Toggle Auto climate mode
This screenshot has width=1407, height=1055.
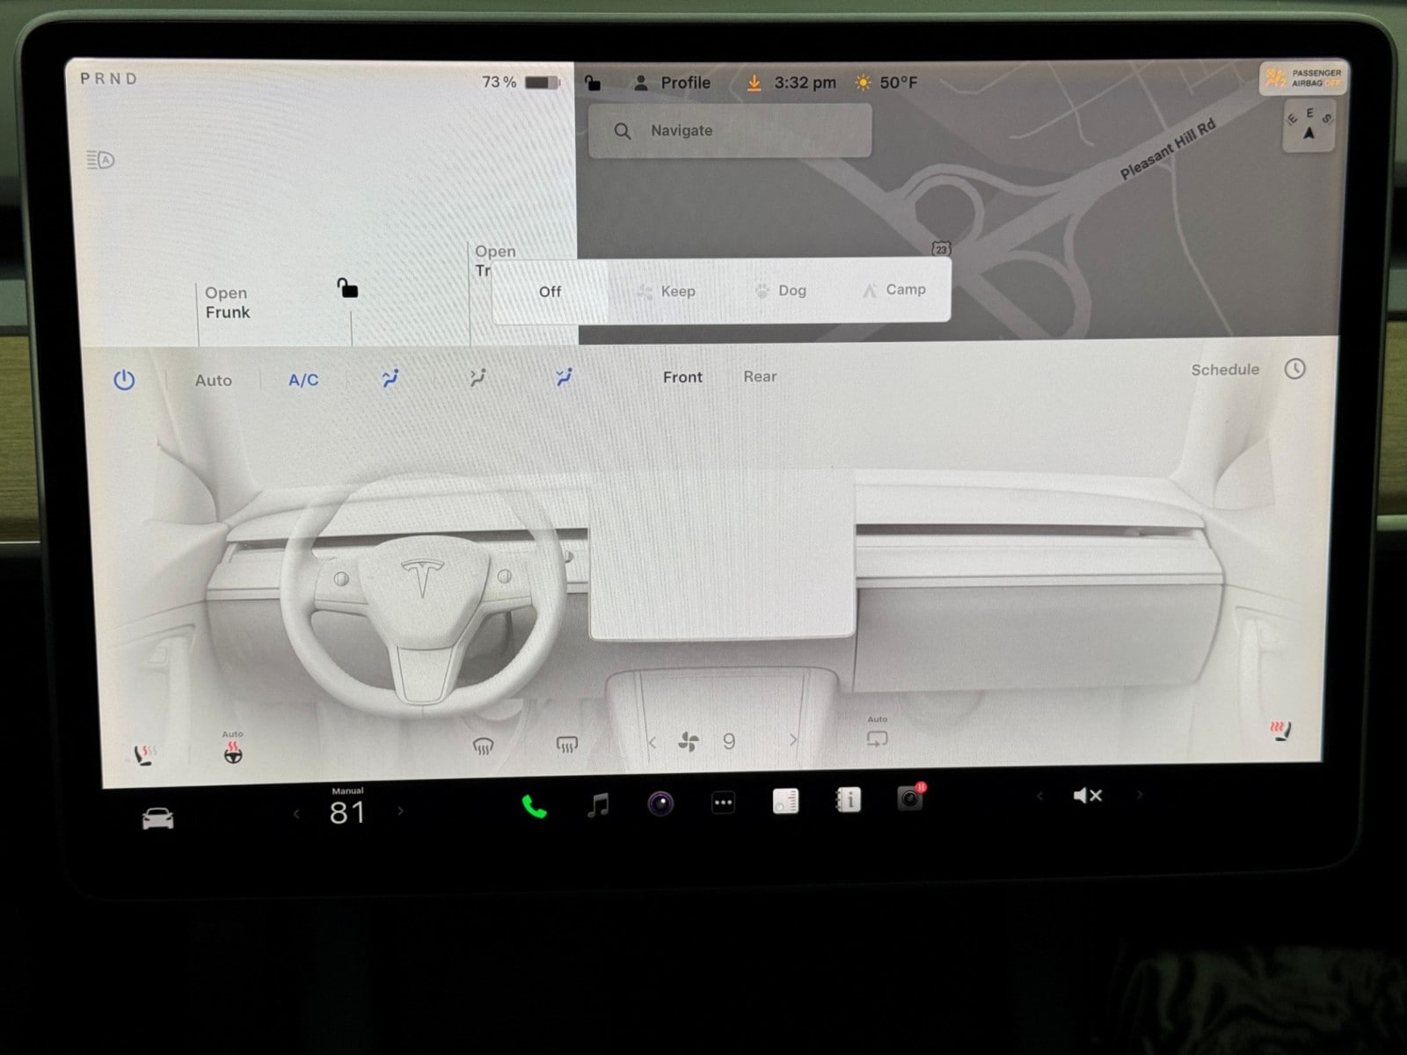coord(214,380)
